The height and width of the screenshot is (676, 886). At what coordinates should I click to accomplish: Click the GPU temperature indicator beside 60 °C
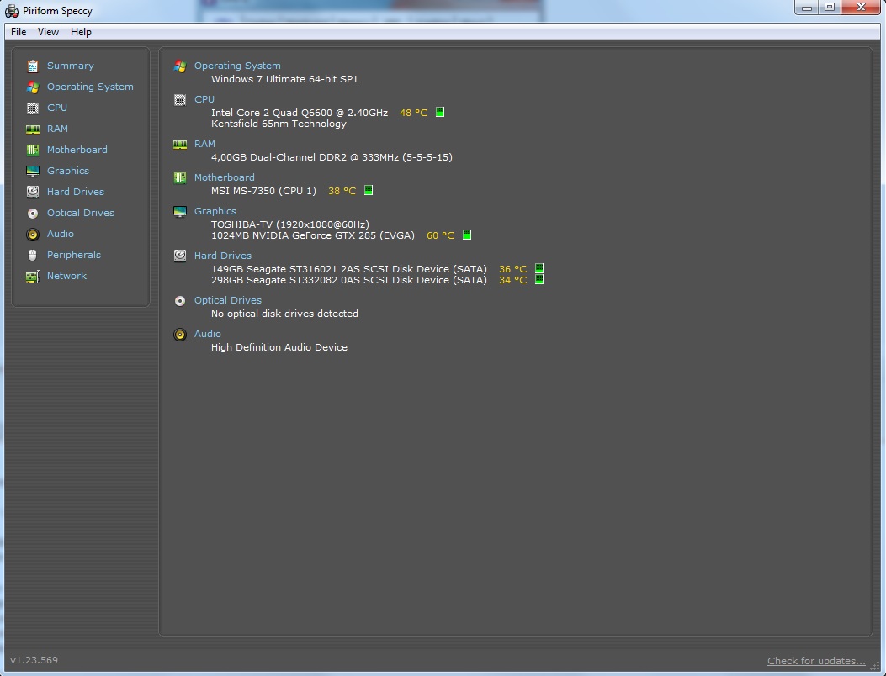(469, 235)
